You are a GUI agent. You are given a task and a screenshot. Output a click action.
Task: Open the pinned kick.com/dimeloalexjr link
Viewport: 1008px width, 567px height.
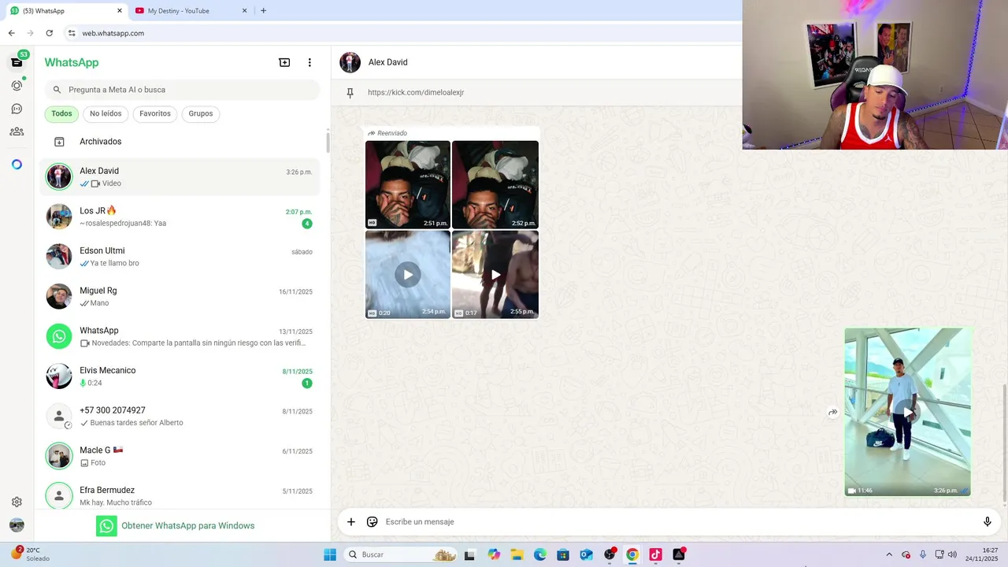[416, 93]
